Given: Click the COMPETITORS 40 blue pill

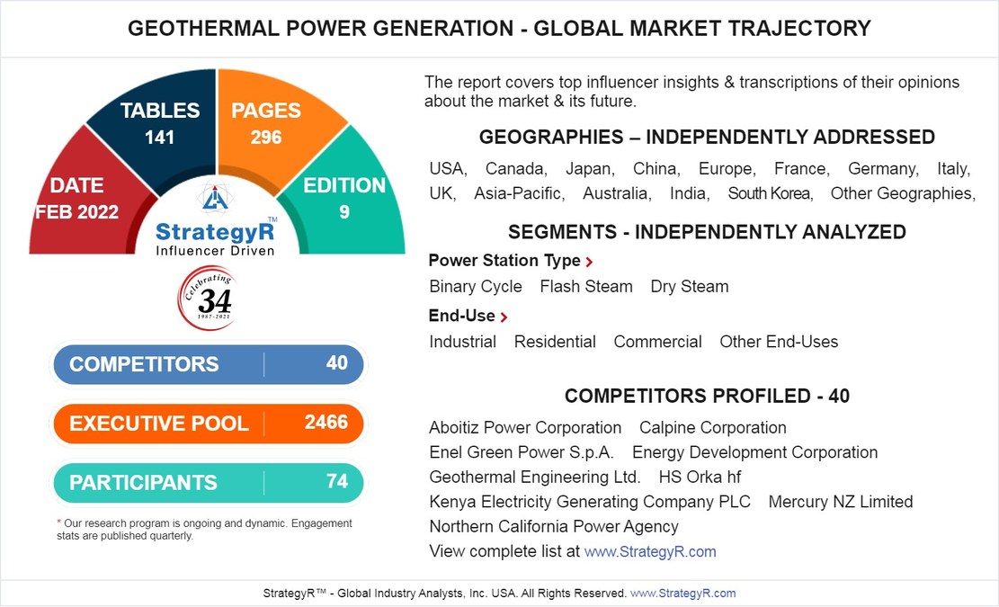Looking at the screenshot, I should coord(209,364).
